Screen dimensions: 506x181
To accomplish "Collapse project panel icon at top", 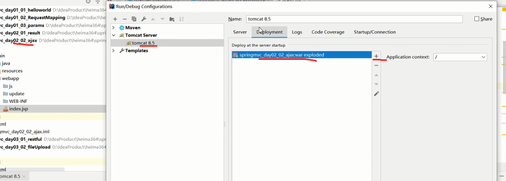I will pos(97,1).
